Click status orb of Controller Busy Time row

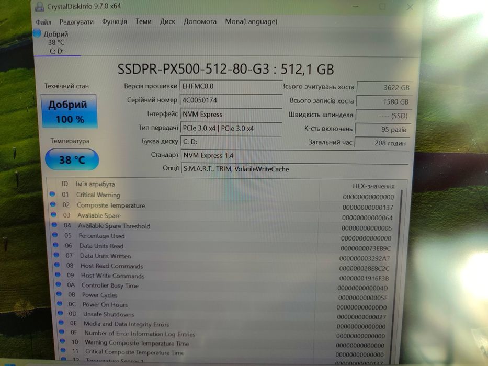click(x=58, y=284)
